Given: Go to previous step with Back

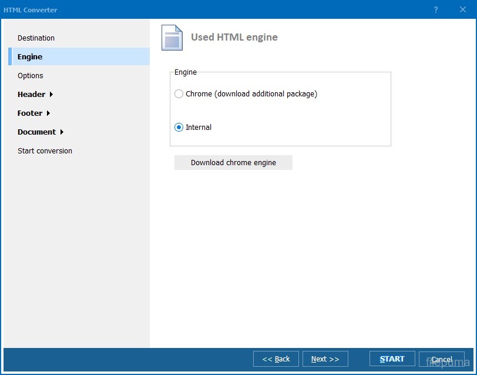Looking at the screenshot, I should [x=276, y=359].
